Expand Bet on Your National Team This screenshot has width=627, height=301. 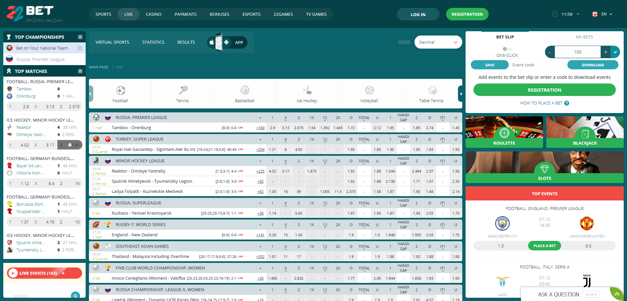click(x=80, y=48)
